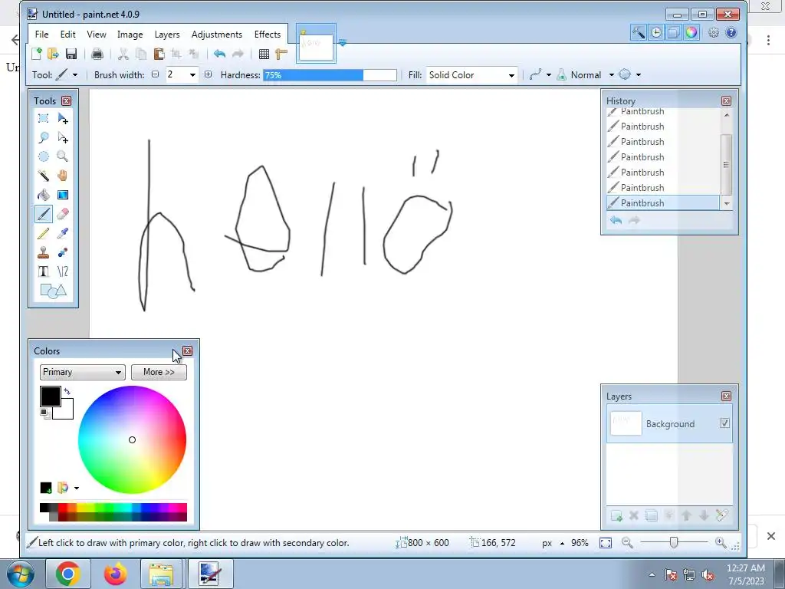Click the New image toolbar icon
This screenshot has width=785, height=589.
[x=37, y=54]
